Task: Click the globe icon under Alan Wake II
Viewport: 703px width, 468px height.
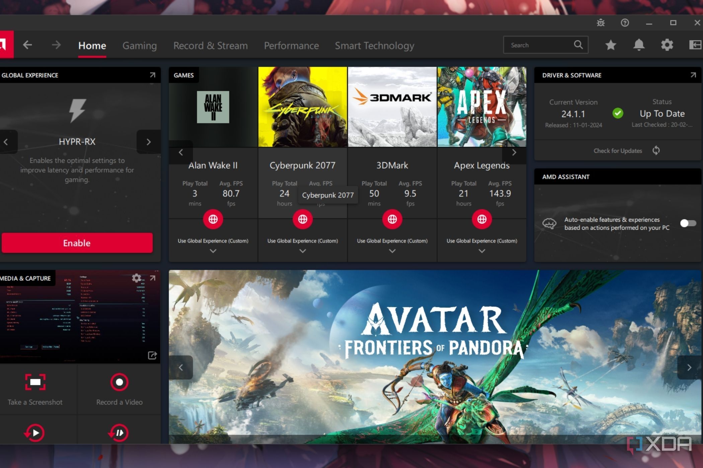Action: [213, 219]
